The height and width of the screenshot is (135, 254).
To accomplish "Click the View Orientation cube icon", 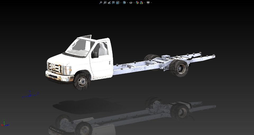I will click(117, 3).
